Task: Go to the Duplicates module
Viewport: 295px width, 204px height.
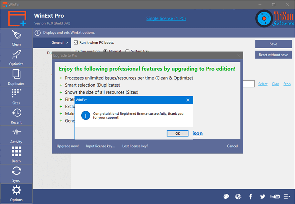Action: [x=16, y=77]
